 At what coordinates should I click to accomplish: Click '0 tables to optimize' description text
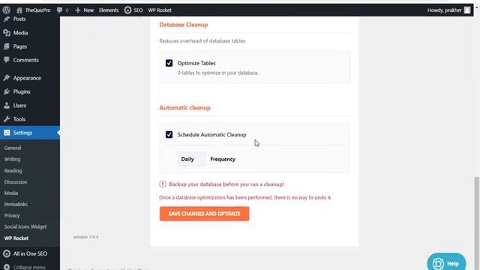218,73
